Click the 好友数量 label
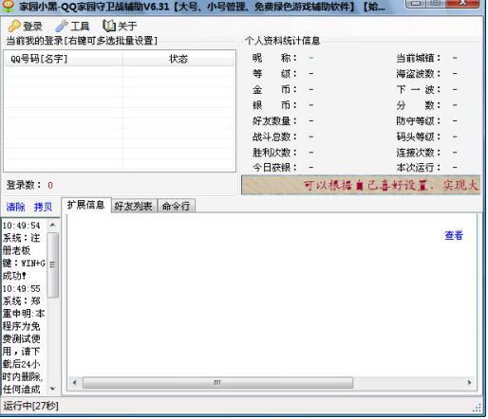Viewport: 488px width, 419px height. (x=274, y=120)
